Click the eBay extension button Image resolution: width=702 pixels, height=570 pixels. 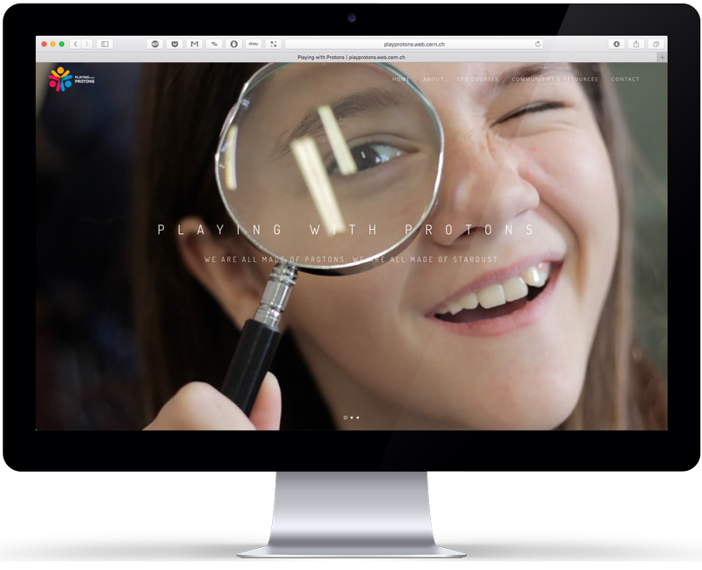tap(254, 44)
